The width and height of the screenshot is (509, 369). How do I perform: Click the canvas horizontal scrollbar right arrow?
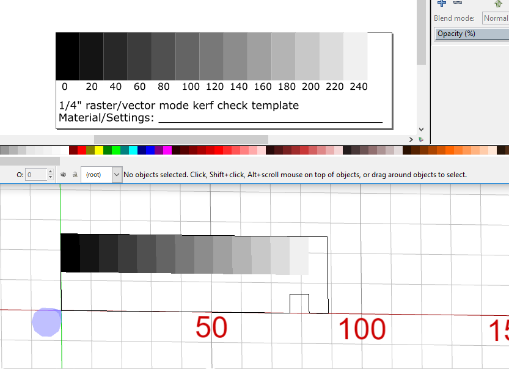pos(411,139)
